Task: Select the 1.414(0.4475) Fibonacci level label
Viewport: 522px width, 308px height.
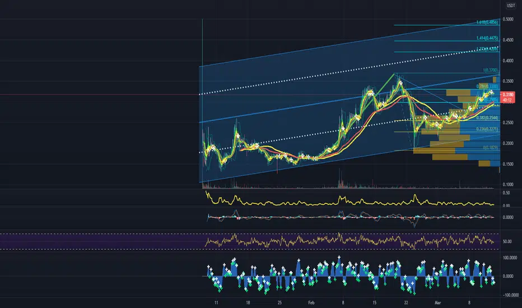Action: coord(487,38)
